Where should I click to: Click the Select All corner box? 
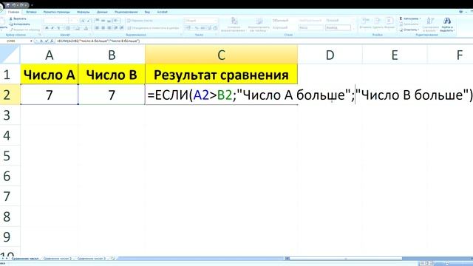10,54
